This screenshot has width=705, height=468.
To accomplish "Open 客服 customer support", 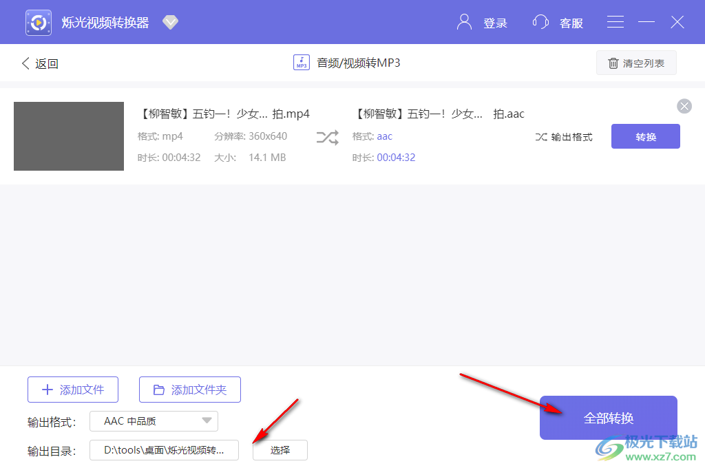I will [571, 23].
